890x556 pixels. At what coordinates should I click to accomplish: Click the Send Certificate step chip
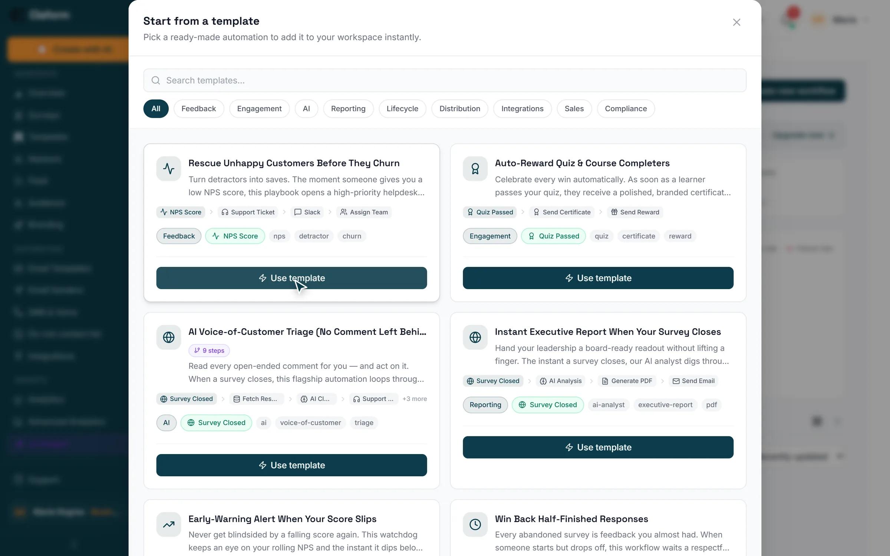[x=562, y=212]
